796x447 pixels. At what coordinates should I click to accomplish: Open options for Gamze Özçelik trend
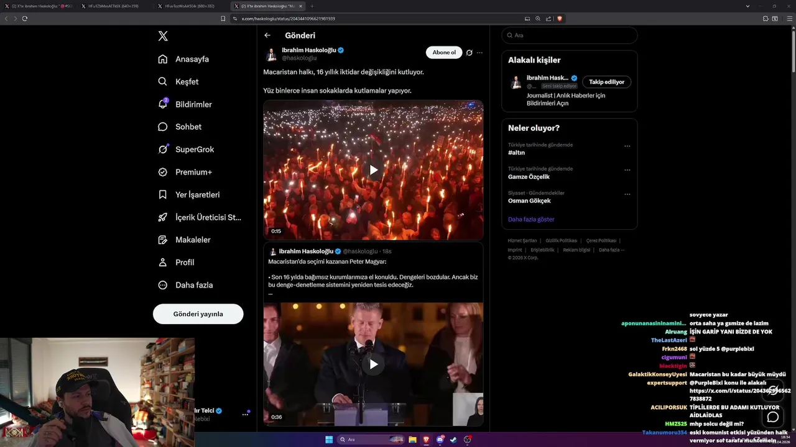click(627, 170)
